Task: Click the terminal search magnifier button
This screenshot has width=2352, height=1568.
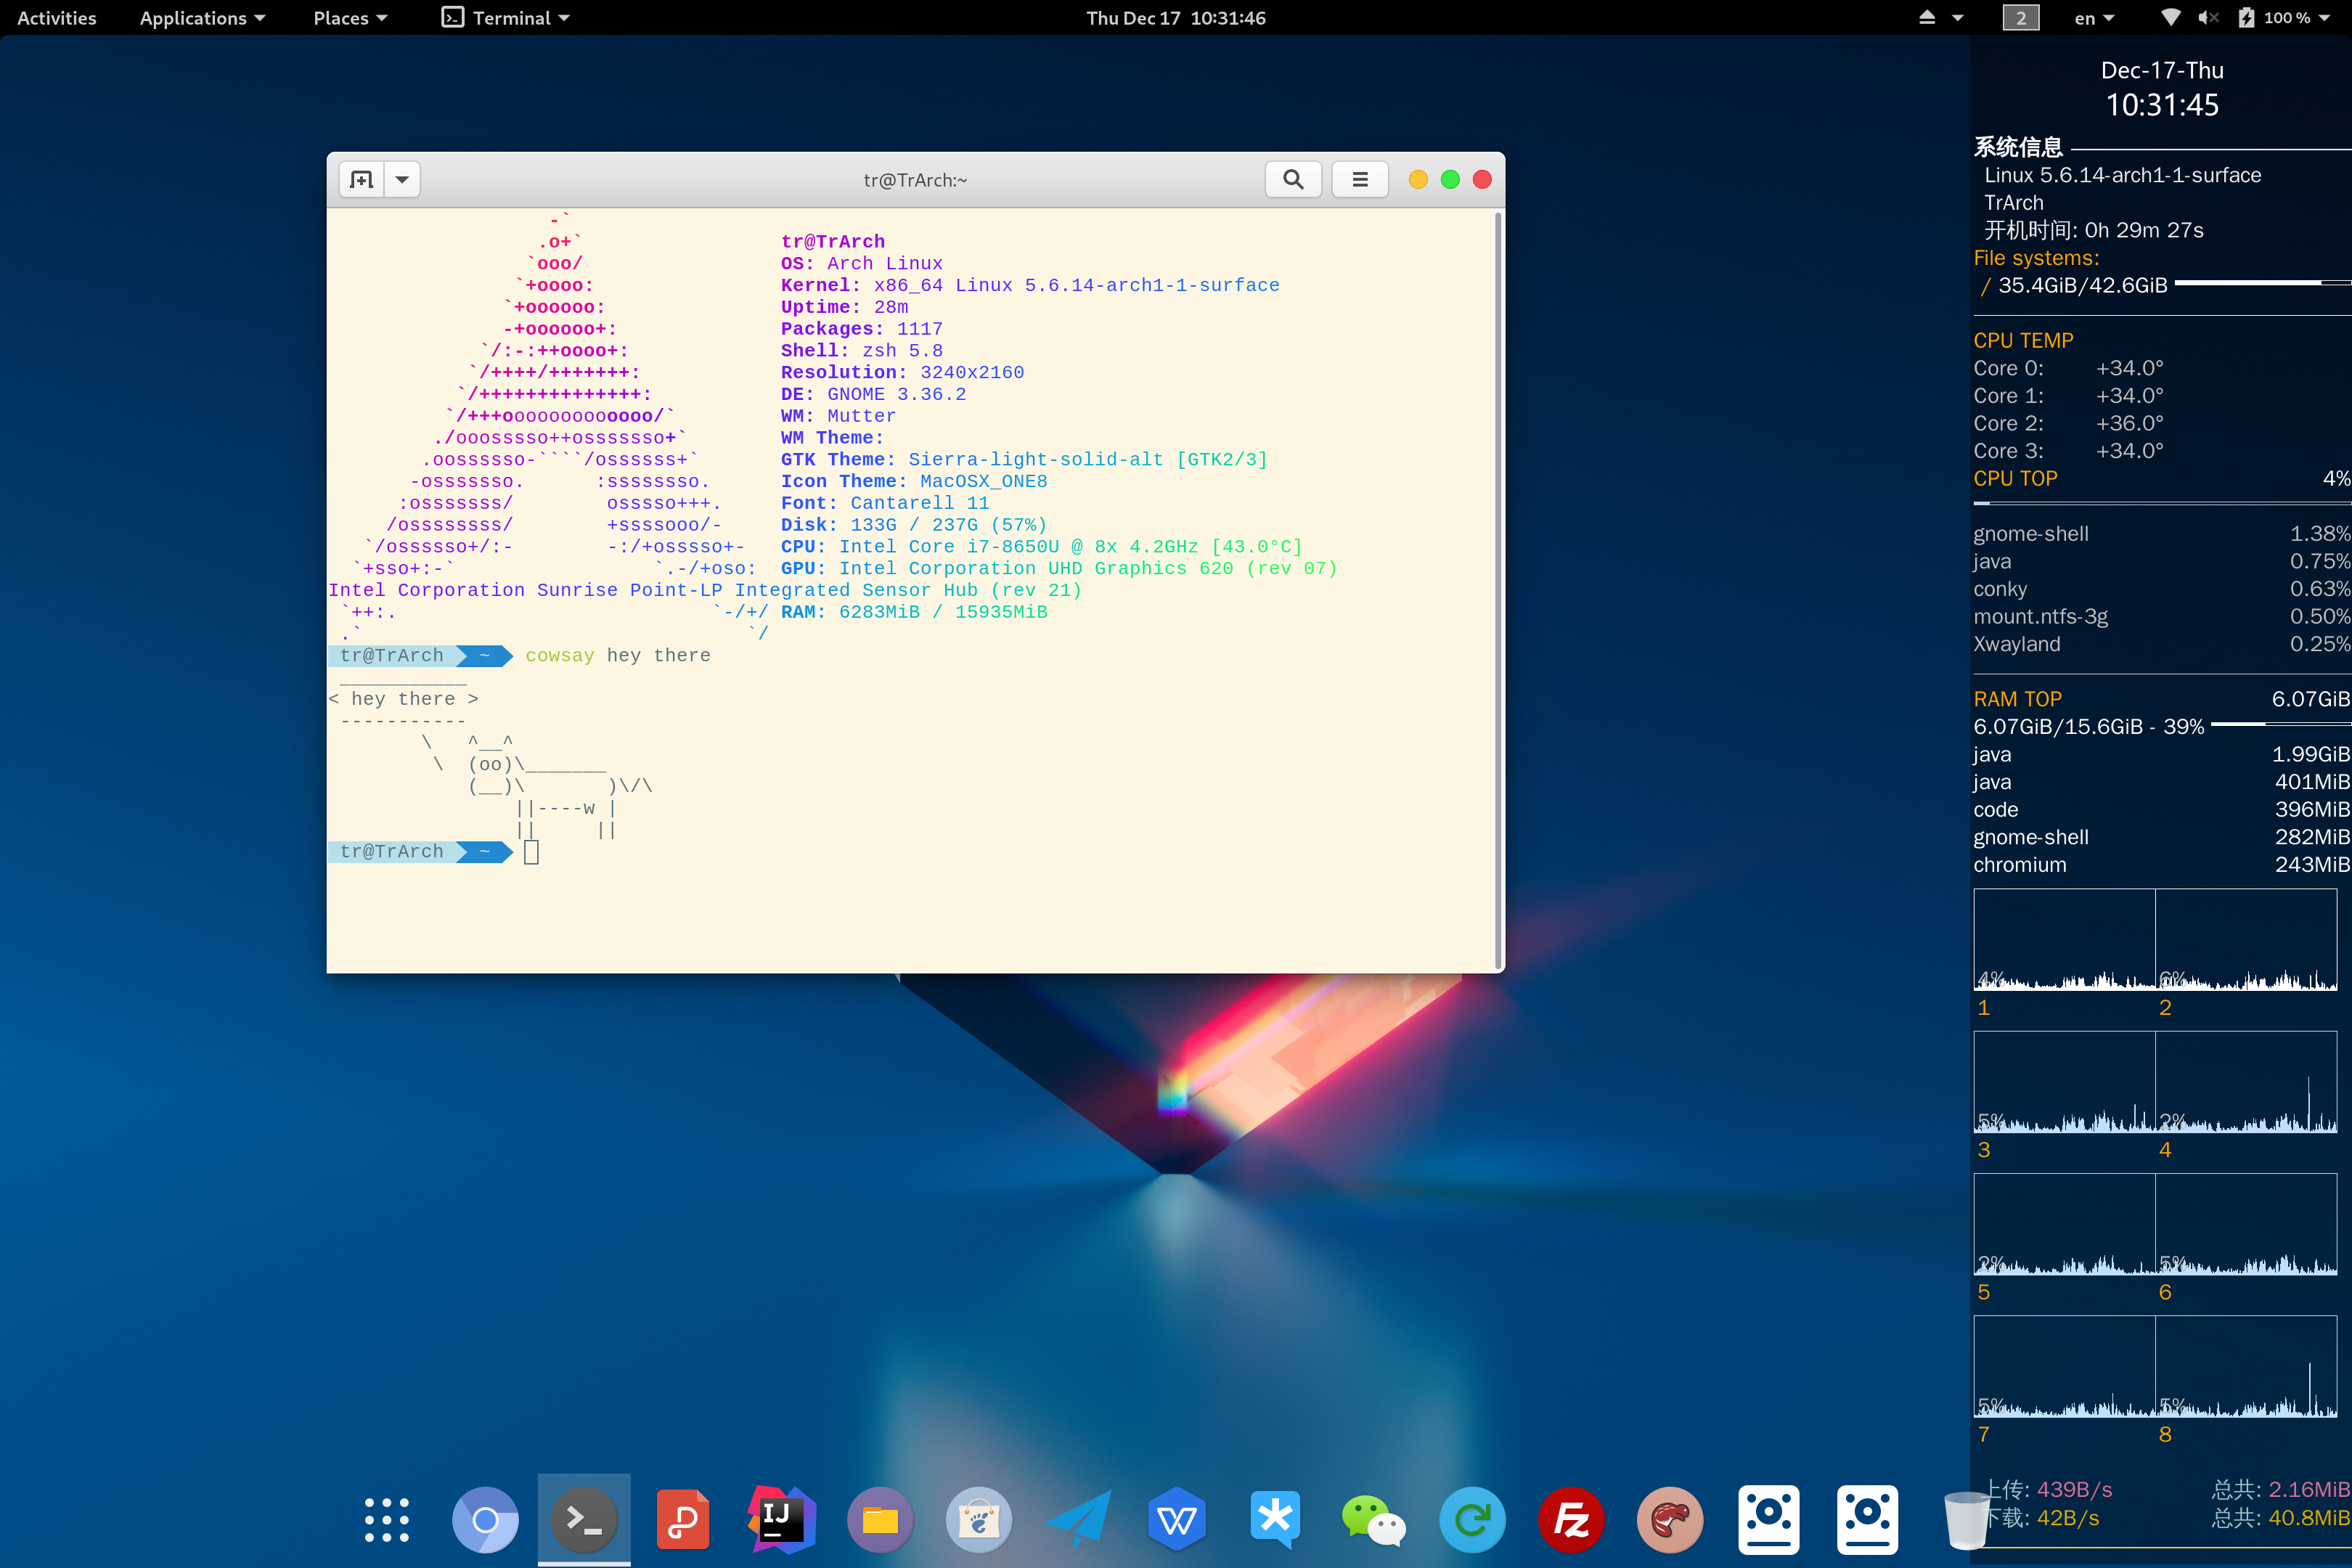Action: (x=1293, y=180)
